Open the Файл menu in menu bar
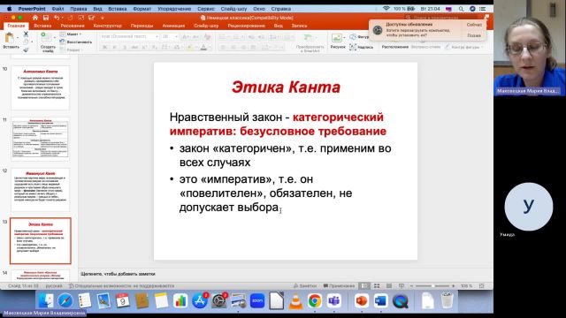The height and width of the screenshot is (318, 566). point(57,9)
